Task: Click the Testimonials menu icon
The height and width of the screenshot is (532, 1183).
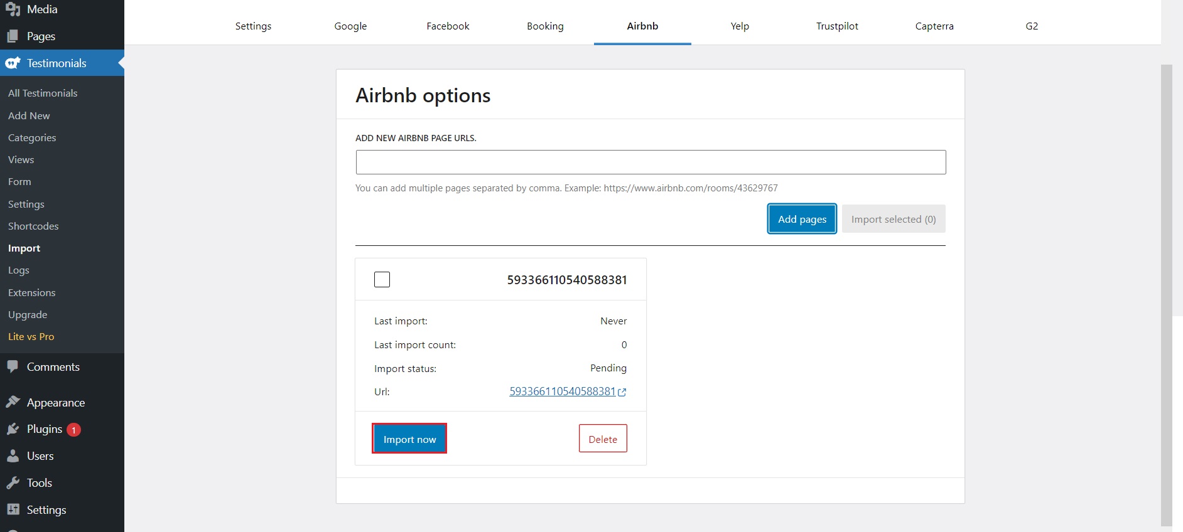Action: [x=13, y=63]
